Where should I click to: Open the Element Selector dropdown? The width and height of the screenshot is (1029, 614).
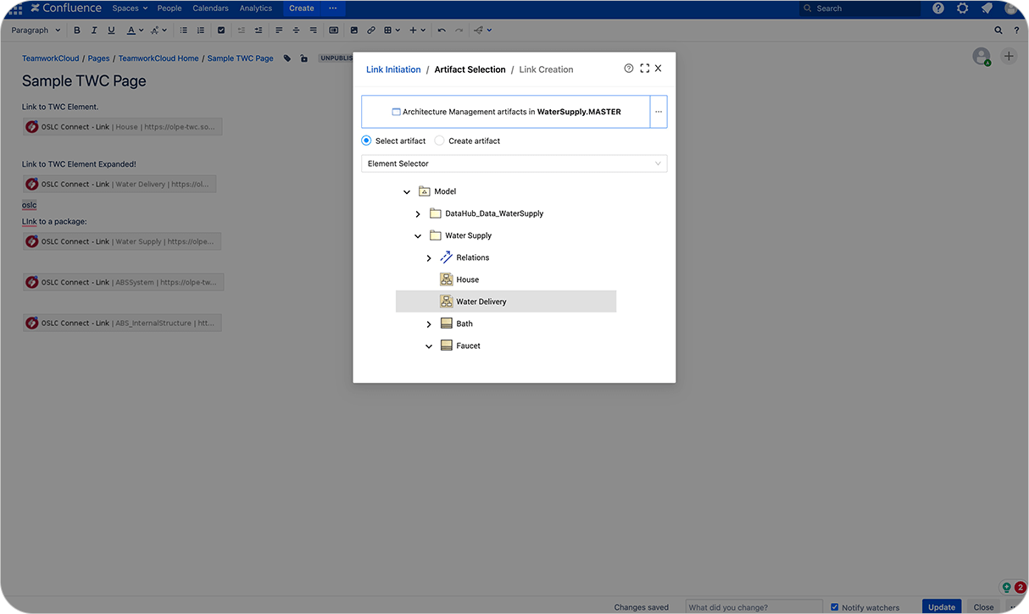coord(514,163)
